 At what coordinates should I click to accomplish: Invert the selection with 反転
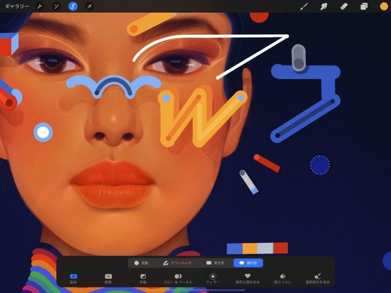pos(143,278)
